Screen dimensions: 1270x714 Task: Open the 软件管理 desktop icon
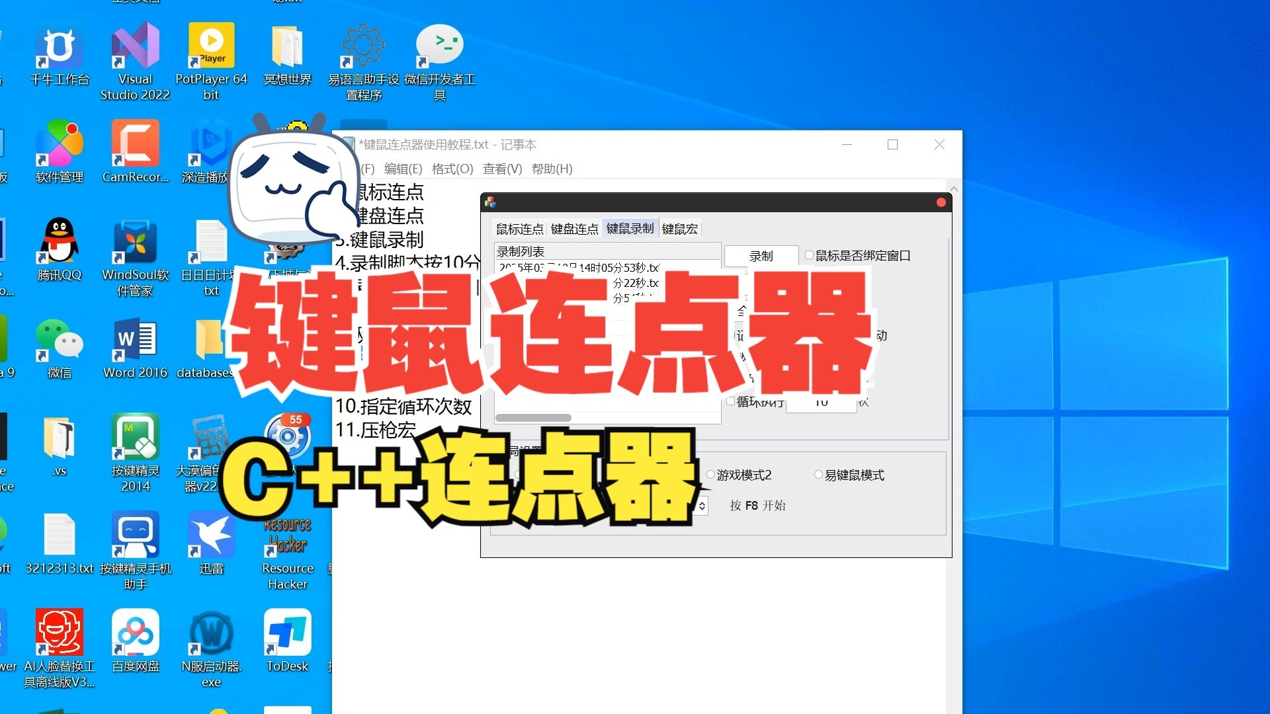[x=60, y=152]
